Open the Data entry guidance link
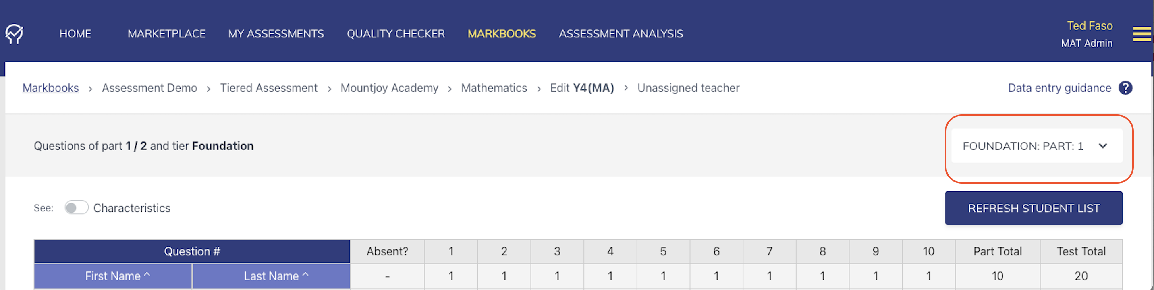This screenshot has height=290, width=1154. coord(1059,88)
